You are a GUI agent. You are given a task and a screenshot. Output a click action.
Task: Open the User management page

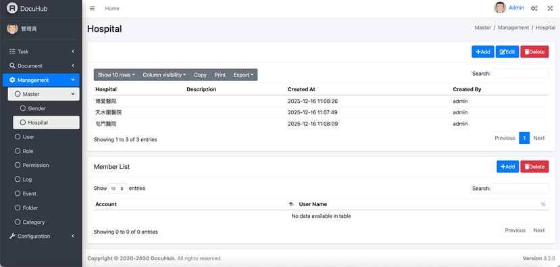(44, 137)
